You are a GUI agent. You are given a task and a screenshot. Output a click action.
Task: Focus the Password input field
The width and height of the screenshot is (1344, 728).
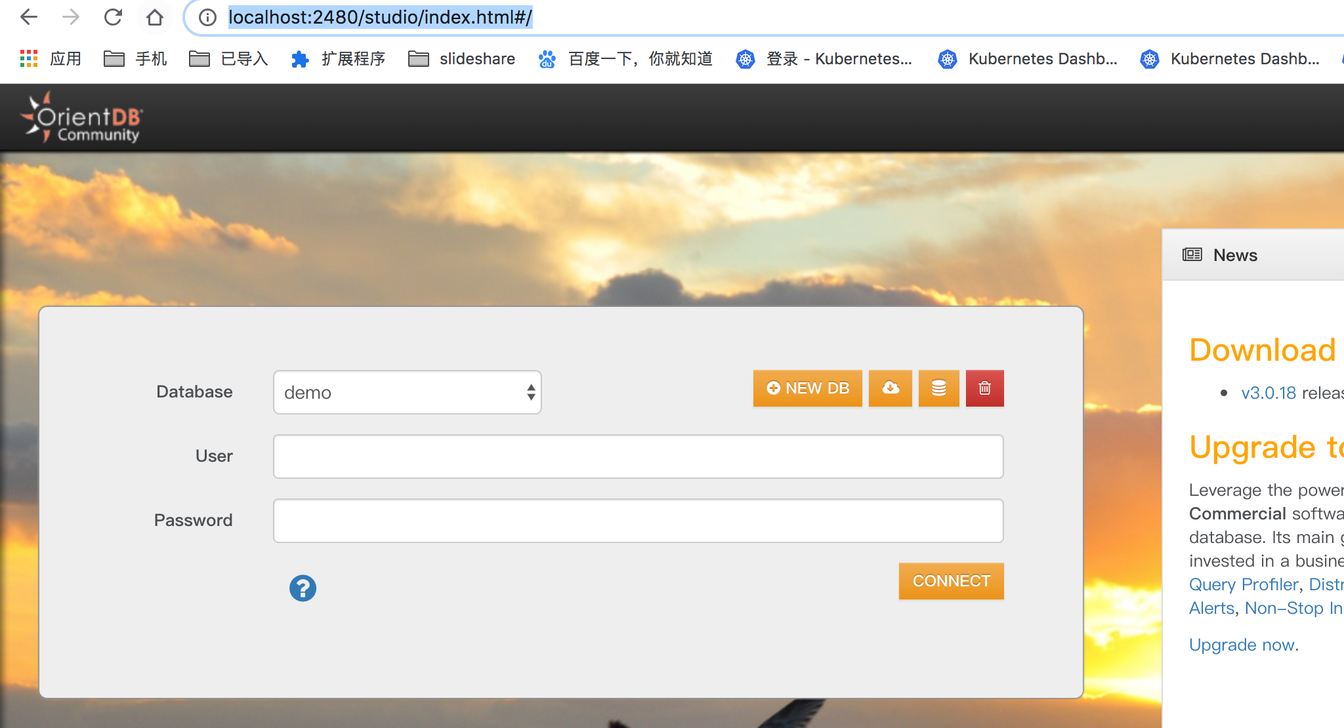coord(639,521)
